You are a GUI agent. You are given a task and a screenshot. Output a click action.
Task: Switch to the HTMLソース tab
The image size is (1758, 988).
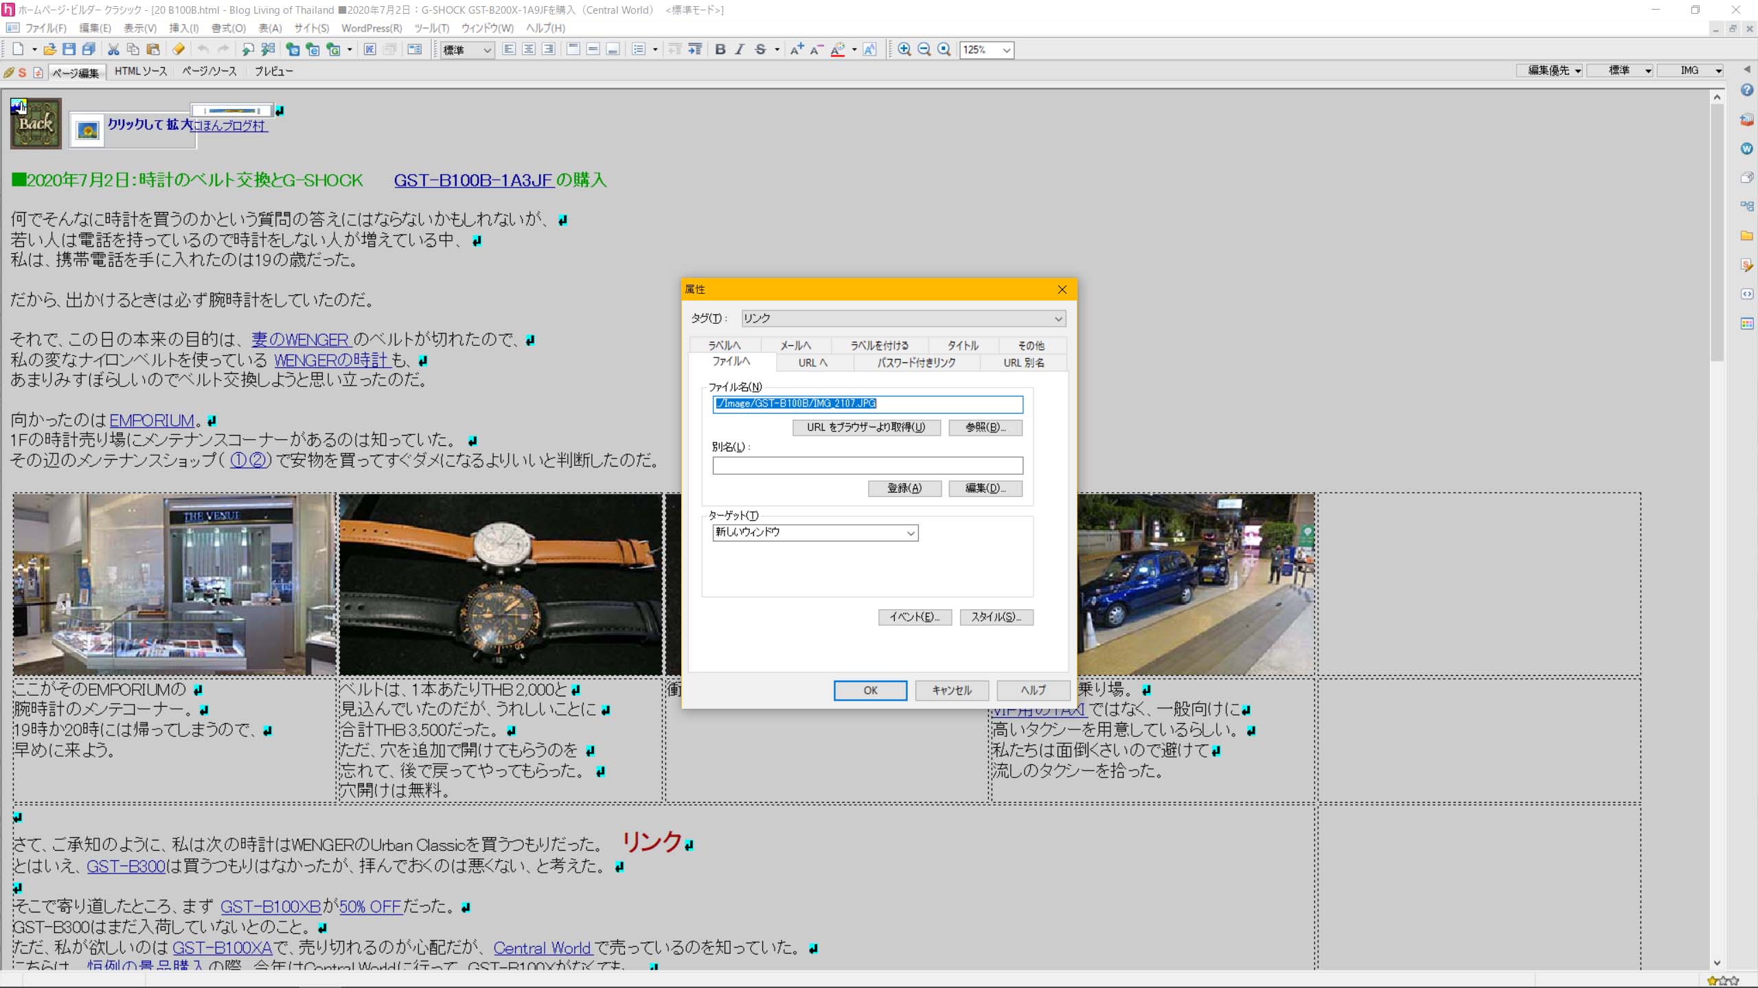tap(140, 71)
